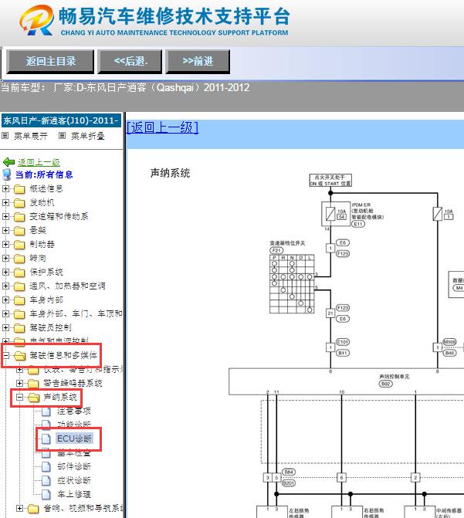This screenshot has width=464, height=518.
Task: Open the 注意事项 page
Action: [73, 411]
